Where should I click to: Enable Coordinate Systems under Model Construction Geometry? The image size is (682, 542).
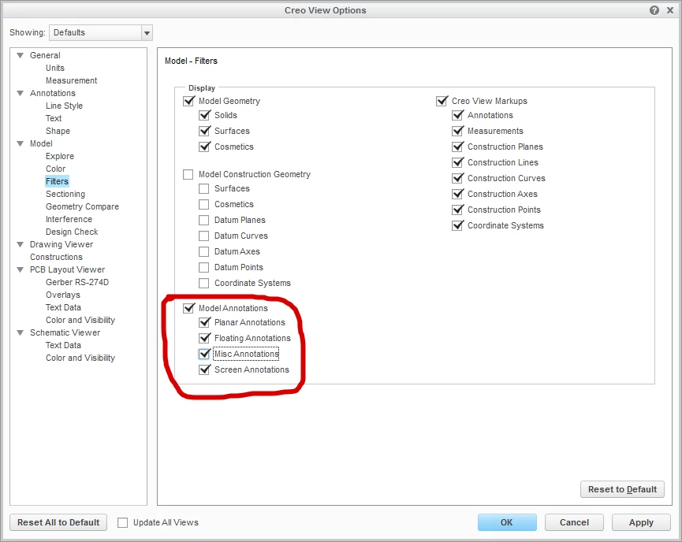(x=203, y=283)
